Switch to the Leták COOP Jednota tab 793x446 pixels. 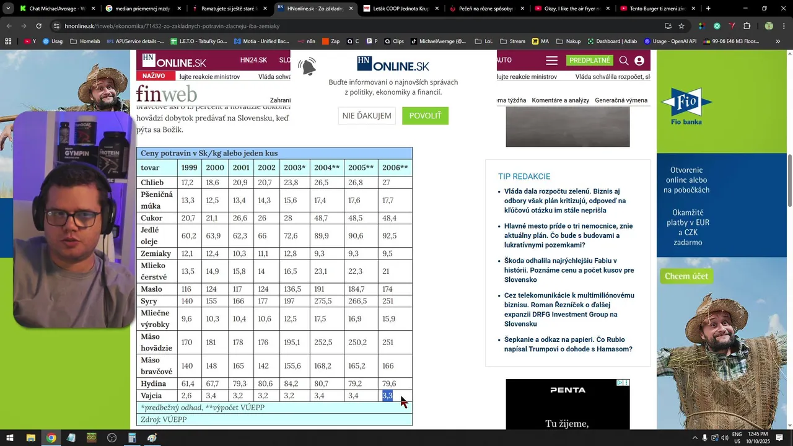pyautogui.click(x=400, y=9)
